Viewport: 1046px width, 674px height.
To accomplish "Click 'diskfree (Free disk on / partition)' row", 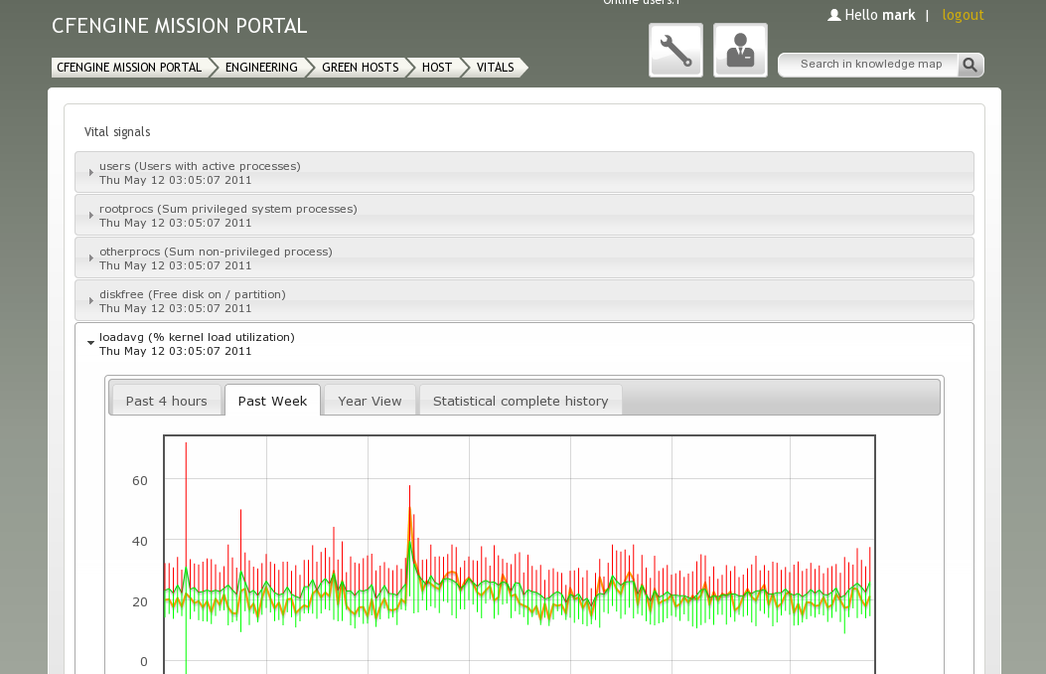I will (x=524, y=301).
